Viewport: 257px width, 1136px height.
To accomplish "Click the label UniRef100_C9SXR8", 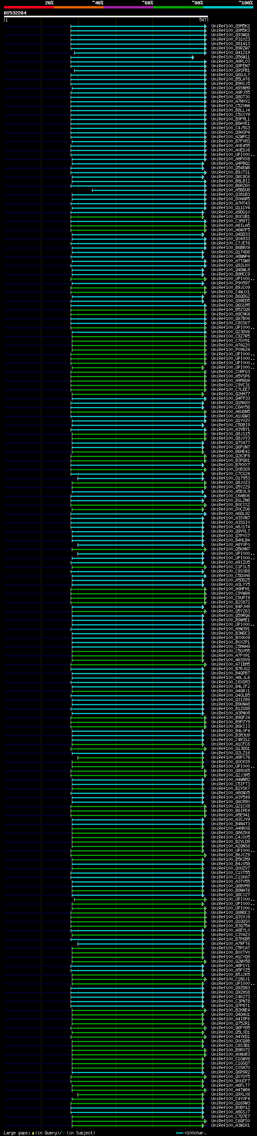I will click(x=230, y=571).
